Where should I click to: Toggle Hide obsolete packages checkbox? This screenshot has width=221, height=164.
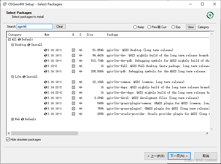pyautogui.click(x=8, y=140)
